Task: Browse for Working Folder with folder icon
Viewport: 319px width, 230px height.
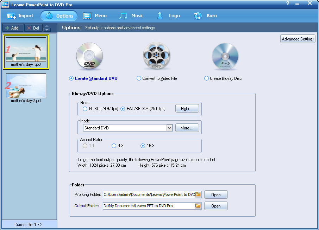Action: tap(198, 194)
